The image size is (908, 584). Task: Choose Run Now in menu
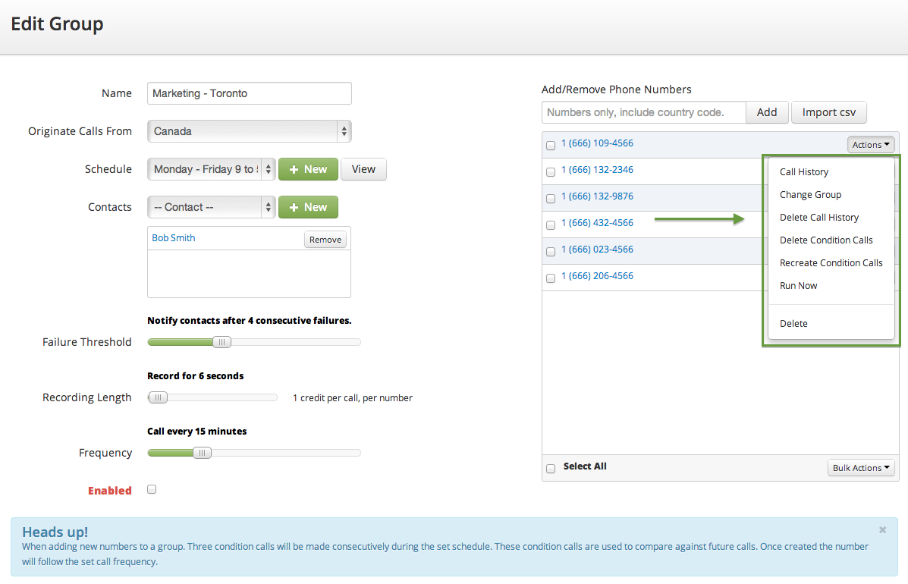[x=798, y=286]
